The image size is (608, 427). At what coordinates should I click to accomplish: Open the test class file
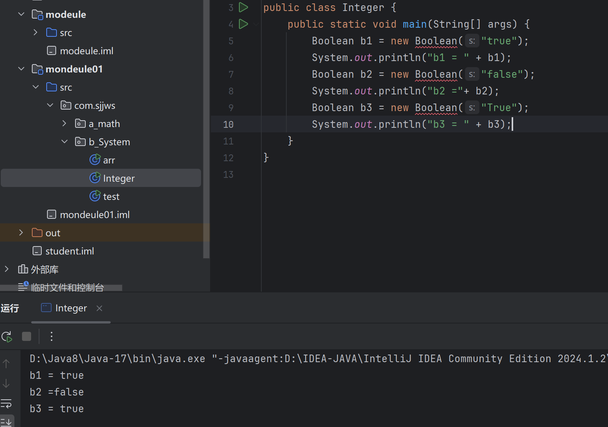pos(111,196)
